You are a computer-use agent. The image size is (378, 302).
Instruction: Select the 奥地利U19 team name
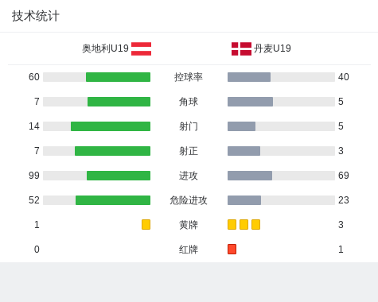105,48
